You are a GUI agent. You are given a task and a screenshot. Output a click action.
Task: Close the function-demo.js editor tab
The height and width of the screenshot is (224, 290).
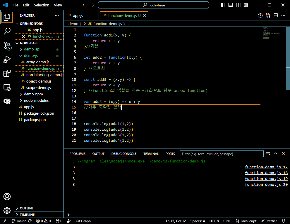click(145, 15)
